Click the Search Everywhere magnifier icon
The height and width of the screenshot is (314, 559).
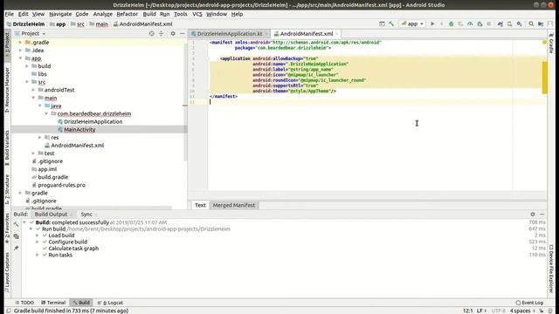click(531, 24)
